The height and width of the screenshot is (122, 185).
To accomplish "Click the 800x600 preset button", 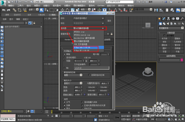I will tap(104, 90).
